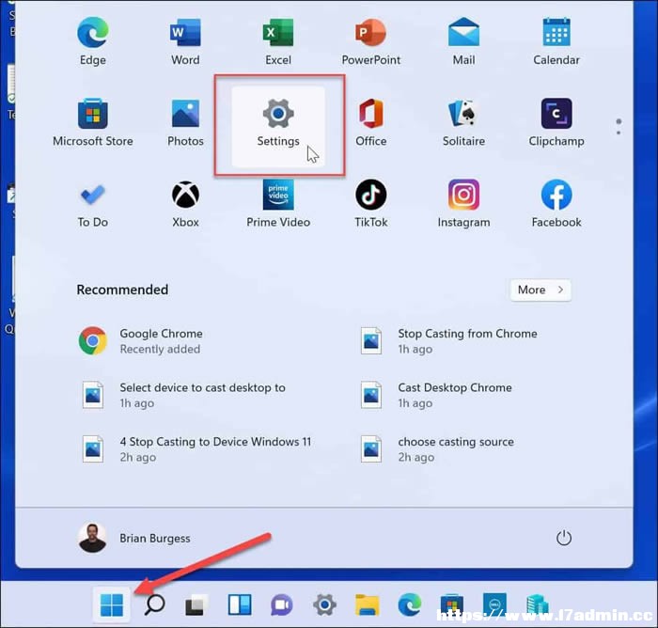
Task: Open Prime Video app
Action: 278,204
